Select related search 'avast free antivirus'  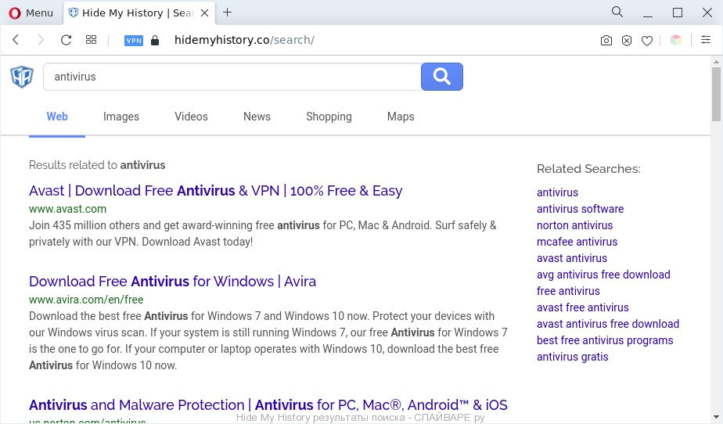coord(583,307)
